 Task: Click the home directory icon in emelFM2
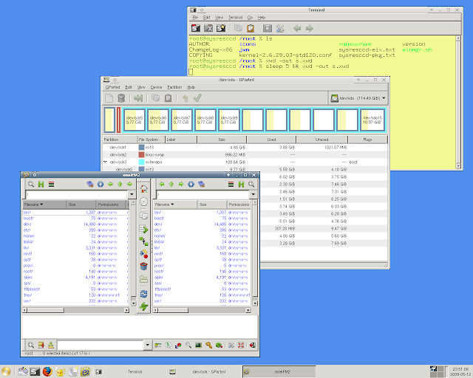(x=144, y=189)
